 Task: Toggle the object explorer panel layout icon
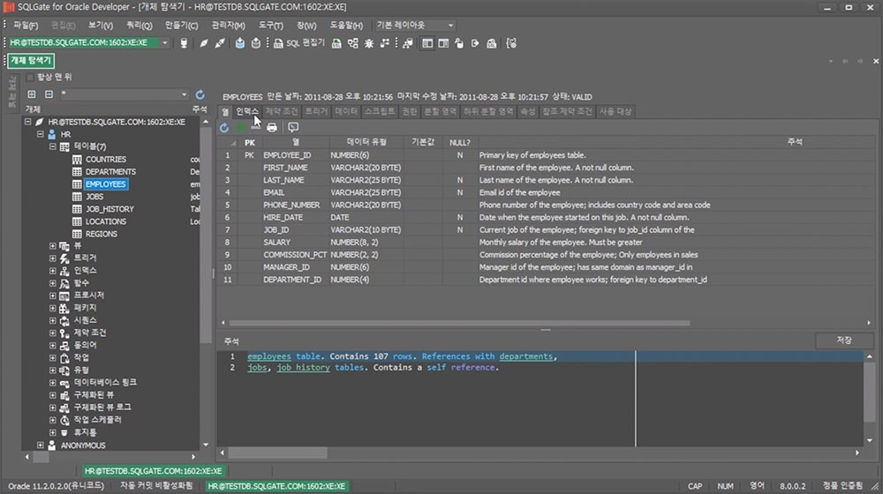(427, 43)
